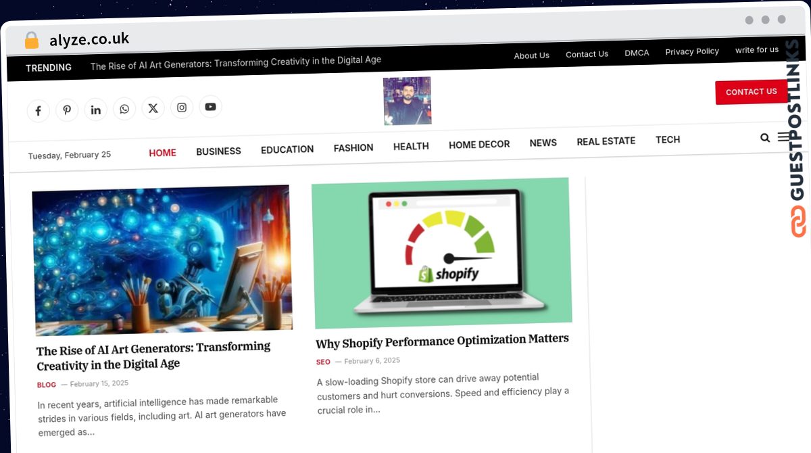This screenshot has width=811, height=453.
Task: Open the Privacy Policy link
Action: [x=692, y=51]
